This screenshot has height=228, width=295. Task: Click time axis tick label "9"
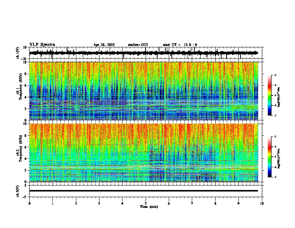point(238,203)
